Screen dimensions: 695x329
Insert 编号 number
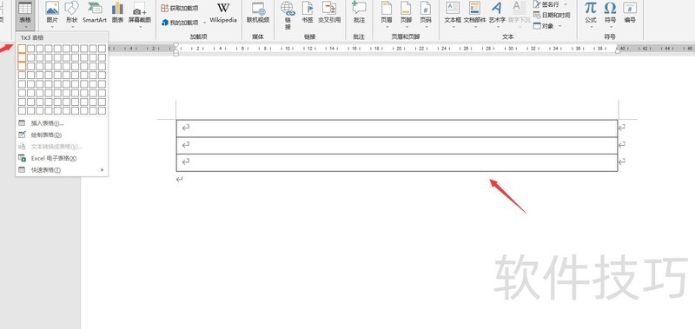(x=630, y=13)
